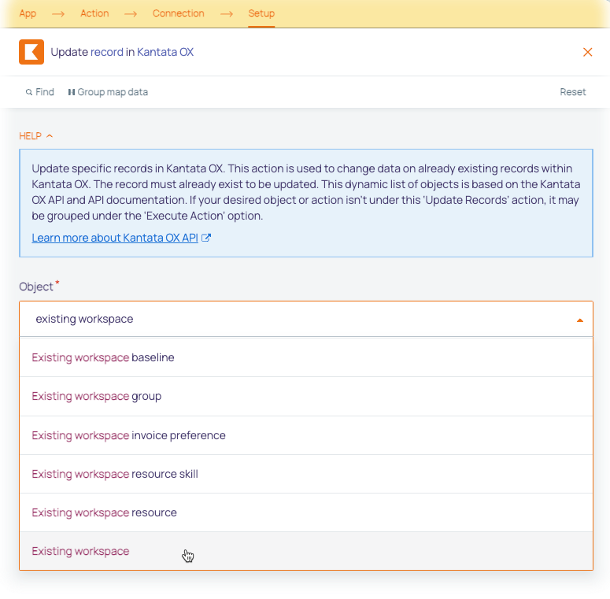Click Group map data button
The height and width of the screenshot is (599, 610).
coord(108,92)
